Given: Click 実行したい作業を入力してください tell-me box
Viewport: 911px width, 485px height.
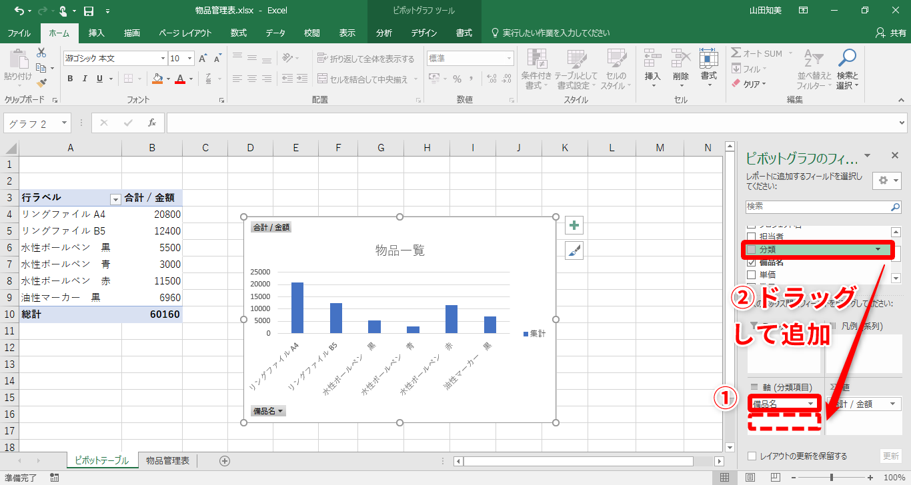Looking at the screenshot, I should coord(550,33).
